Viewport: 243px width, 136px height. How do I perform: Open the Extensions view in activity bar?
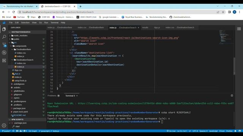point(4,60)
